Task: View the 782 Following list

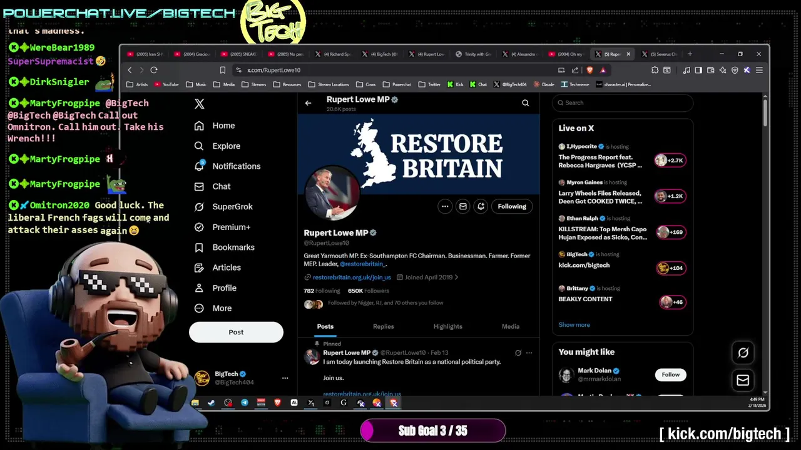Action: click(322, 291)
